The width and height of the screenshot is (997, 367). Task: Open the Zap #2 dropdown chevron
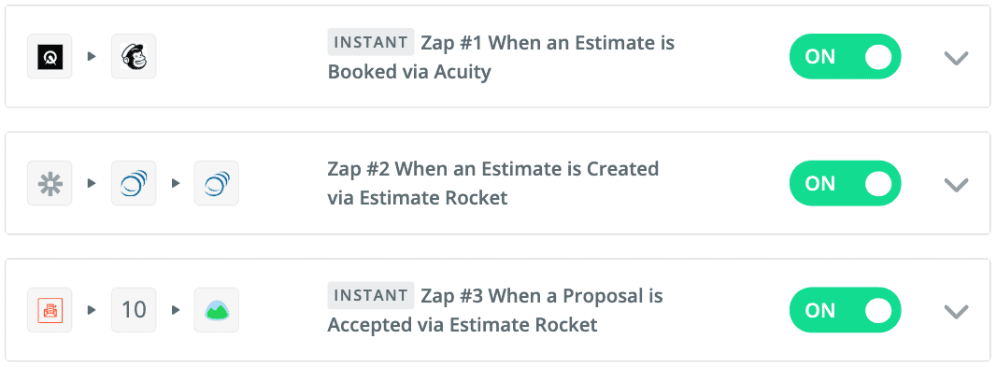coord(956,184)
